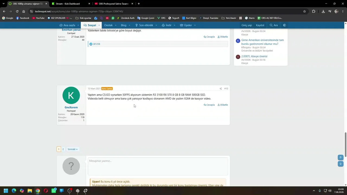This screenshot has width=347, height=195.
Task: Expand the Blog dropdown arrow
Action: click(130, 25)
